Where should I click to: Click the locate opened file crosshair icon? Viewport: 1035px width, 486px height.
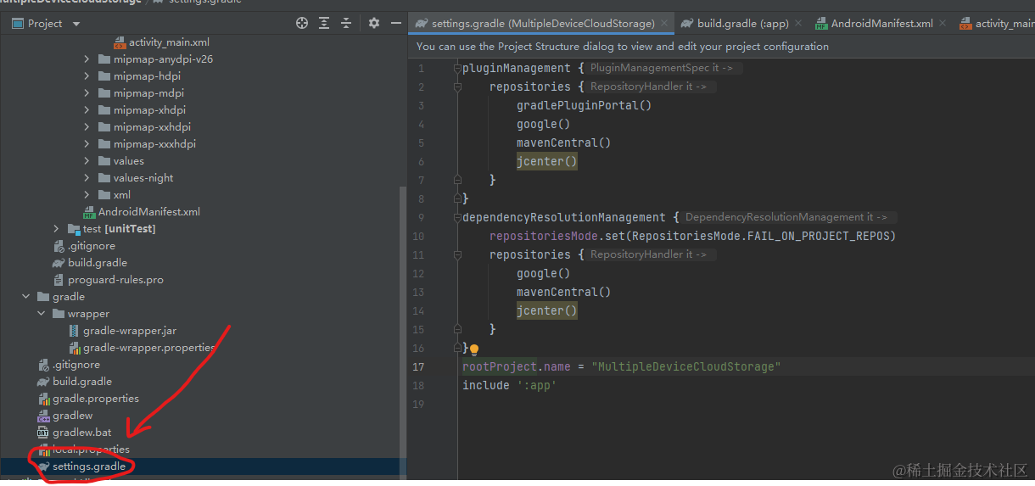pyautogui.click(x=301, y=24)
